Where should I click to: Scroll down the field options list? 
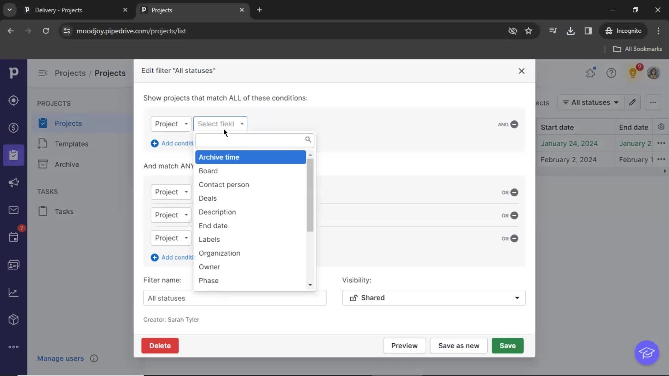click(x=310, y=285)
